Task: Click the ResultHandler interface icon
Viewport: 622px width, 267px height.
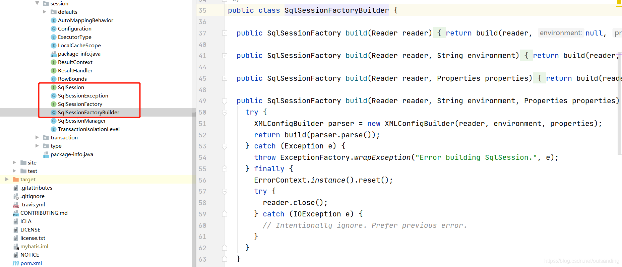Action: click(53, 71)
